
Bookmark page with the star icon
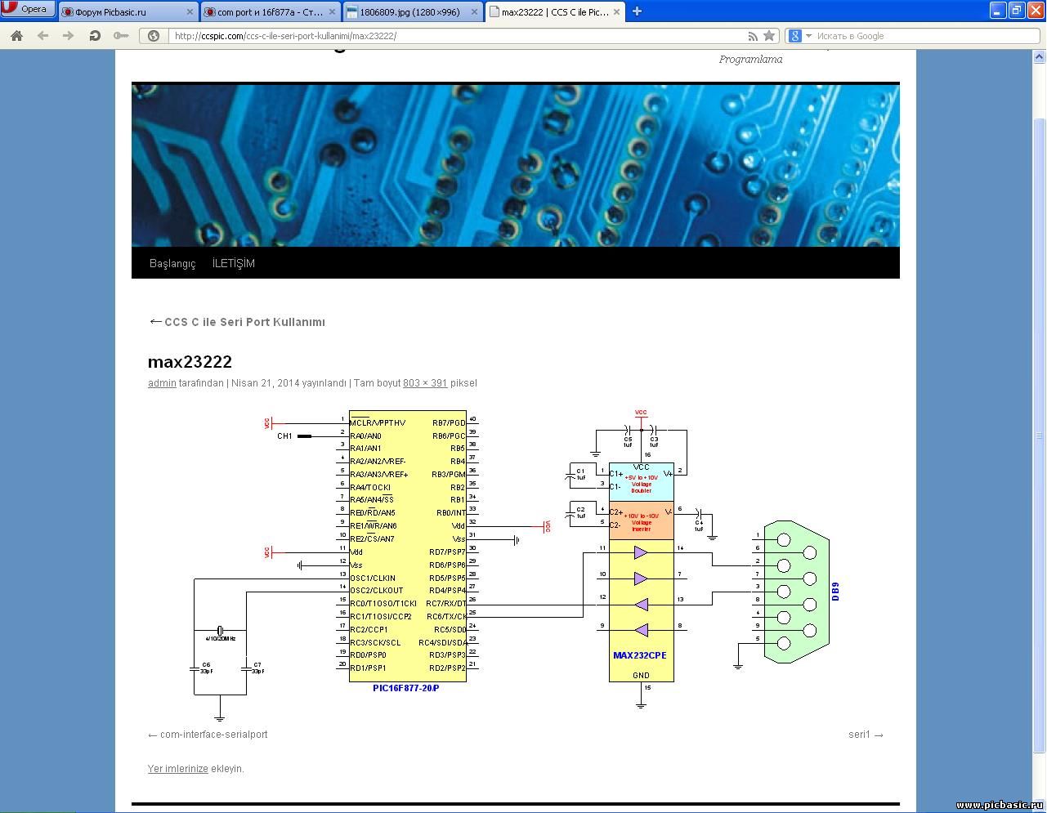pos(769,36)
